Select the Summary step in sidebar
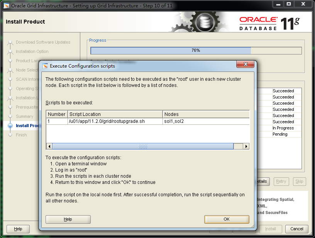Screen dimensions: 315x238 point(24,116)
